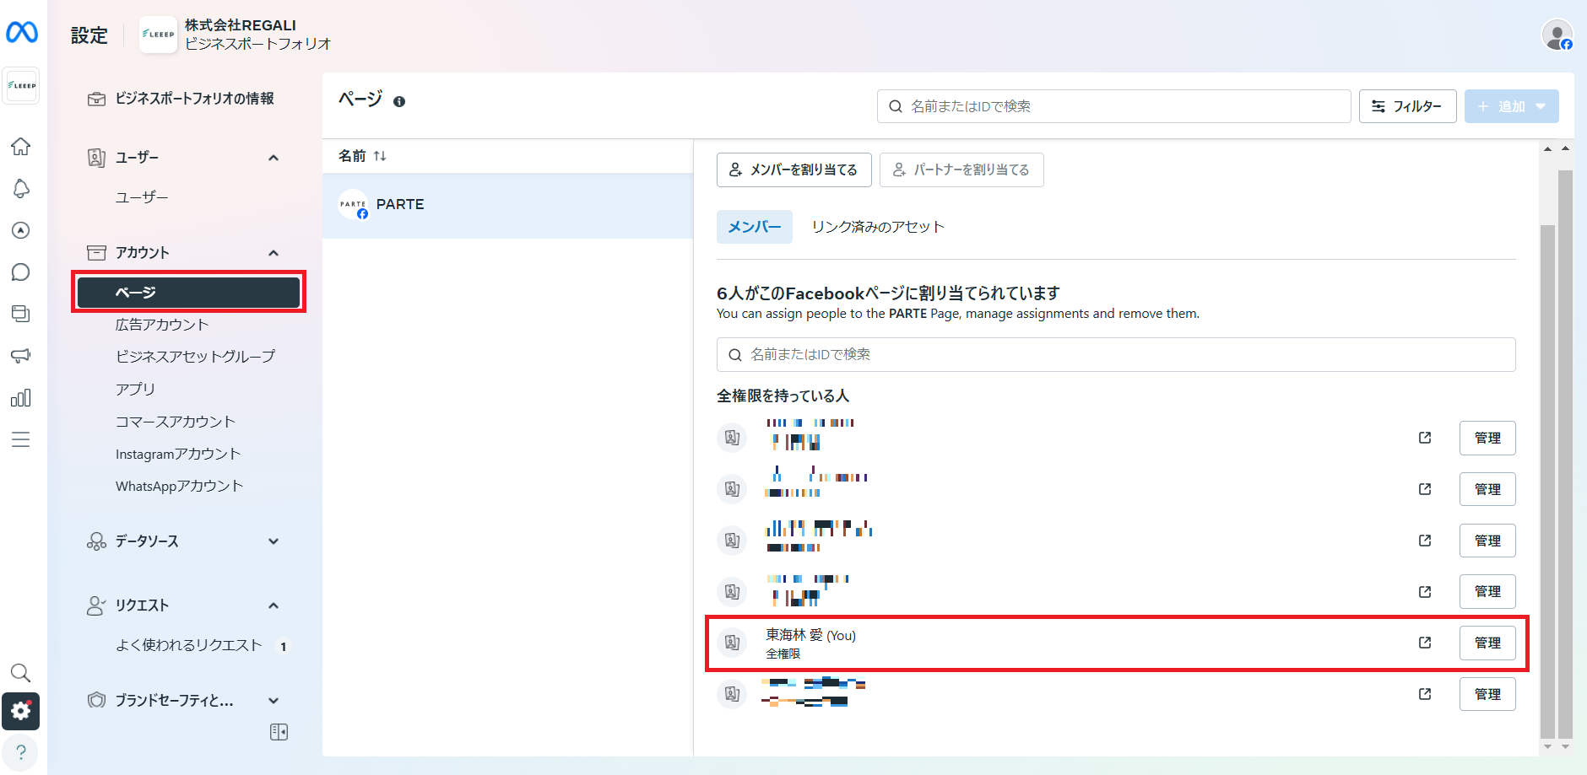Open the inbox speech bubble icon
Image resolution: width=1587 pixels, height=775 pixels.
[21, 272]
